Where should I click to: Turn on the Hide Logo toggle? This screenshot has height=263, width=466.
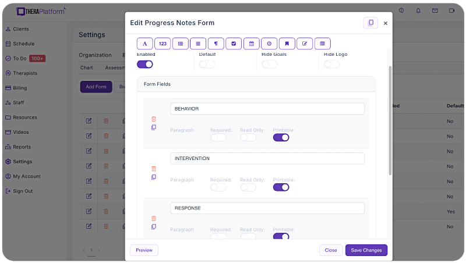(331, 65)
